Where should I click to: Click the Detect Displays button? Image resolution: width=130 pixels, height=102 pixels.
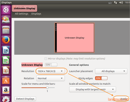(x=25, y=99)
